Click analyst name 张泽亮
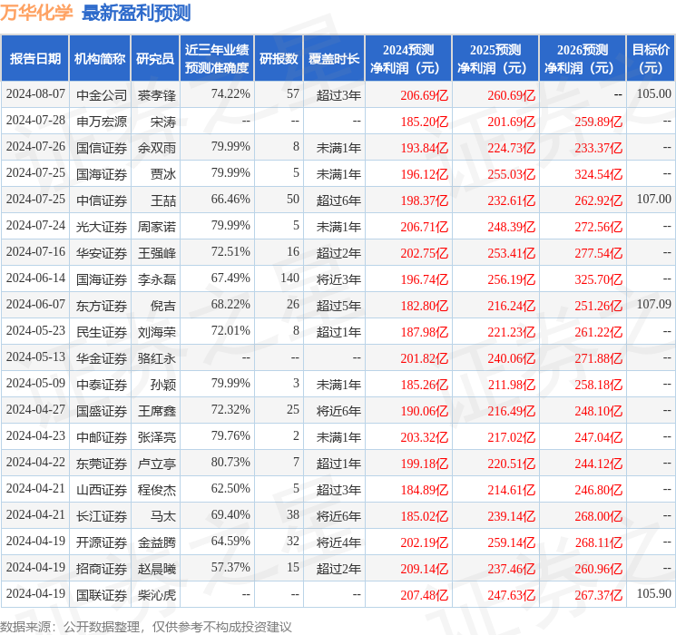Screen dimensions: 676x635 [156, 437]
